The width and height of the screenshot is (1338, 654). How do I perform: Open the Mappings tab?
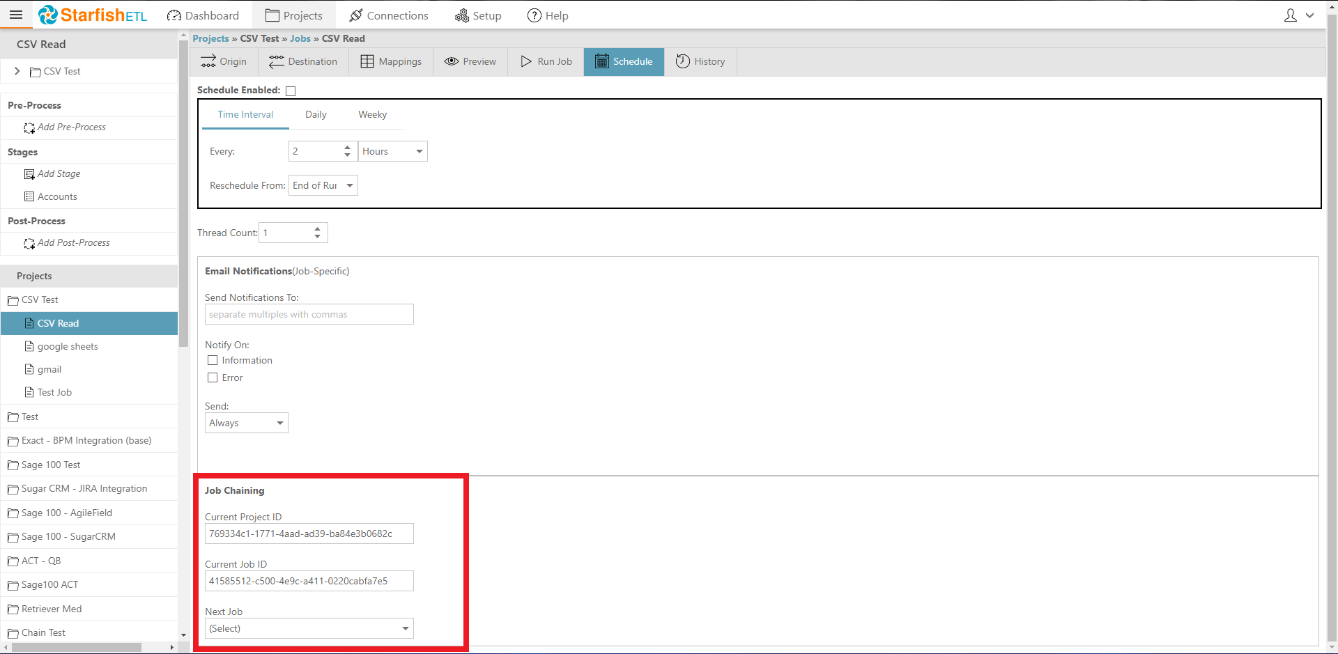tap(391, 61)
